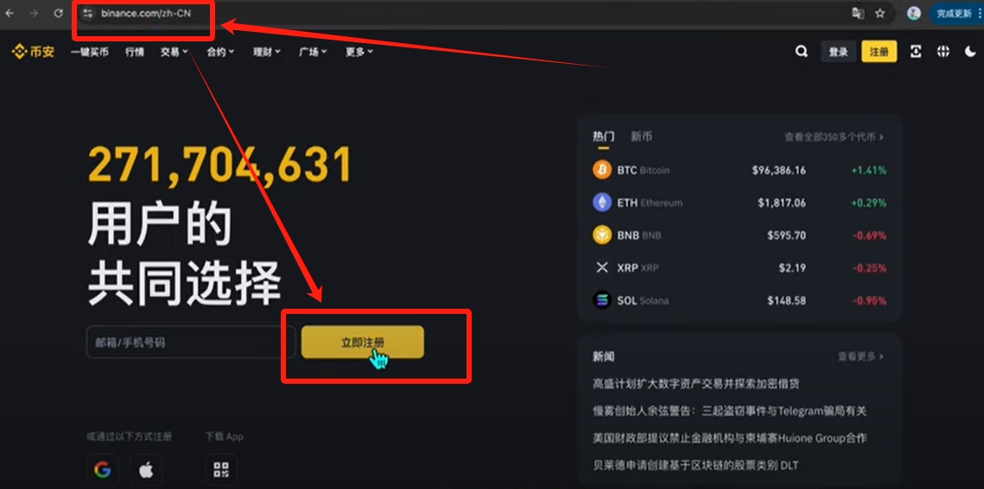This screenshot has width=984, height=489.
Task: Click the 登录 button
Action: tap(838, 52)
